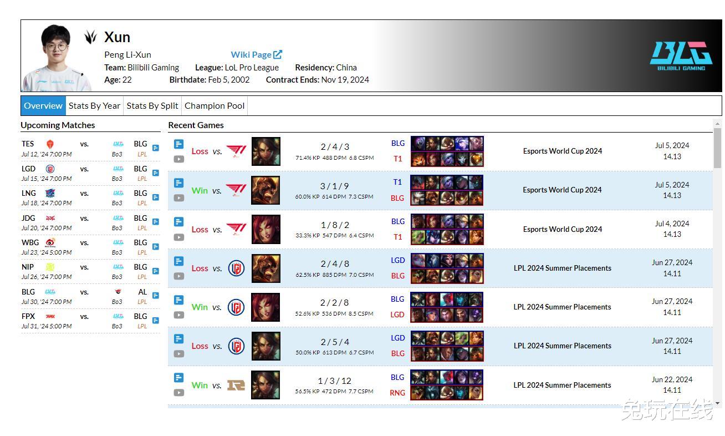Play the video for the 2/5/4 game

pyautogui.click(x=178, y=354)
